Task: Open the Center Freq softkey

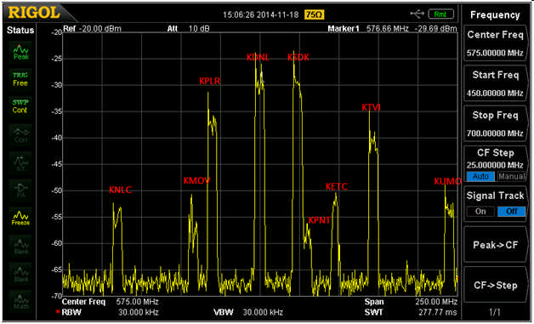Action: tap(495, 43)
